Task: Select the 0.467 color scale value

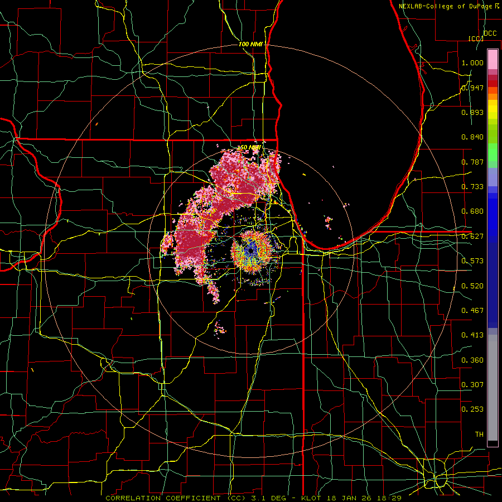Action: pos(472,310)
